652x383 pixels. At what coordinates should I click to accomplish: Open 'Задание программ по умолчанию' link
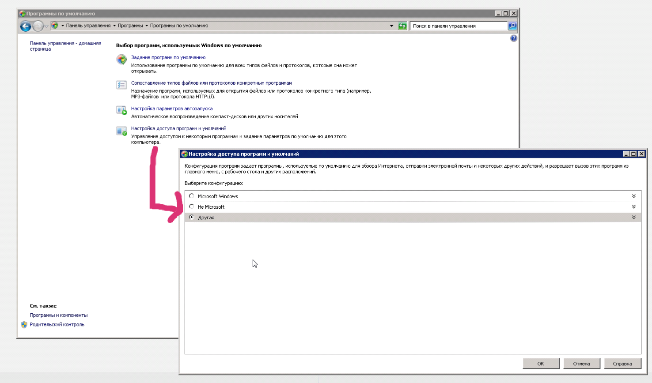tap(168, 57)
